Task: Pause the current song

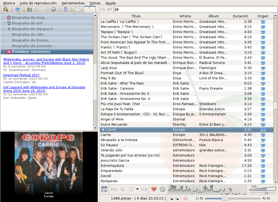Action: click(123, 189)
